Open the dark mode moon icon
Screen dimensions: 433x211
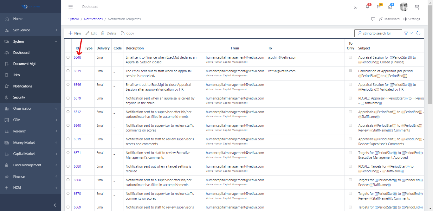click(355, 7)
